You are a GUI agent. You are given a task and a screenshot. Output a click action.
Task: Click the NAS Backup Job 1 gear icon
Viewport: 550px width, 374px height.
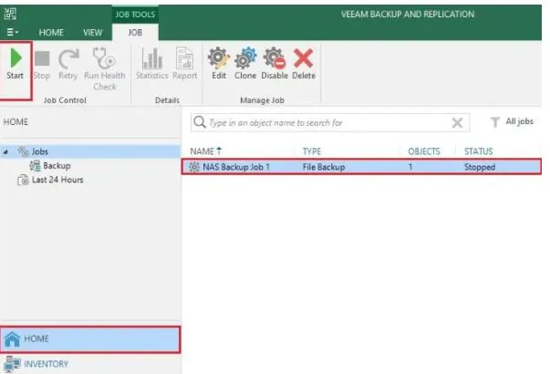coord(194,167)
